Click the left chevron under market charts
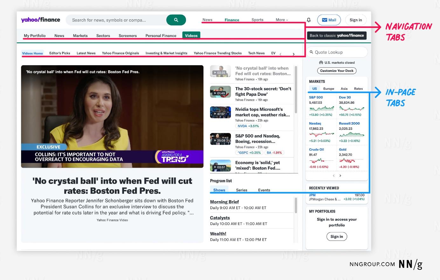 [333, 175]
